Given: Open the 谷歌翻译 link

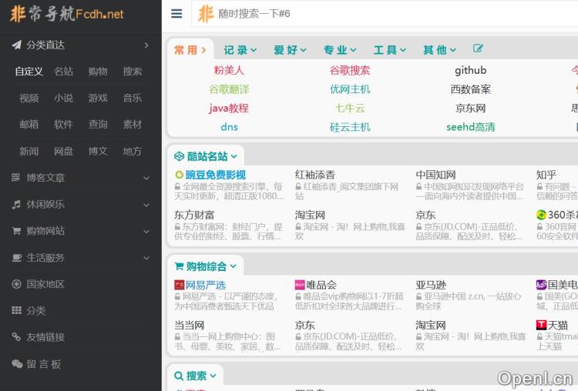Looking at the screenshot, I should [x=229, y=89].
